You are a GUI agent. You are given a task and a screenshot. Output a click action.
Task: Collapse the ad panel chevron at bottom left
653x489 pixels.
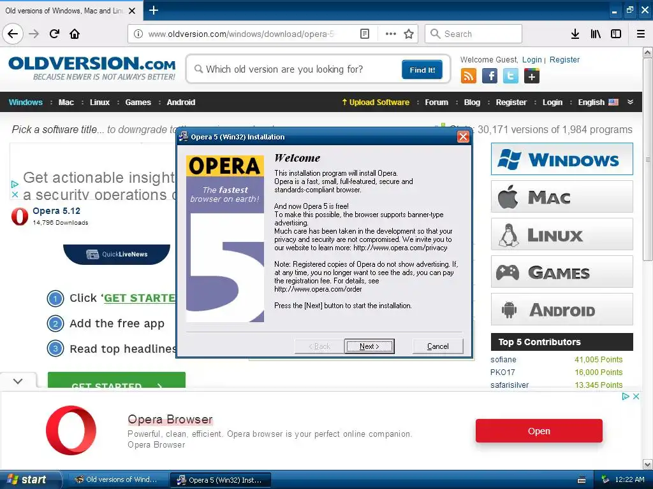tap(18, 381)
